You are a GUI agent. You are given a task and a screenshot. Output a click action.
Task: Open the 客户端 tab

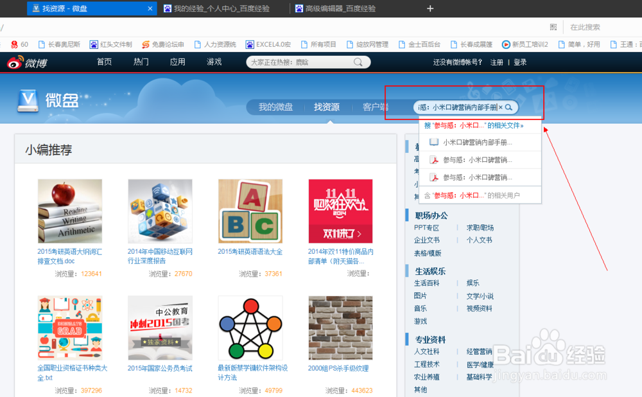click(375, 107)
